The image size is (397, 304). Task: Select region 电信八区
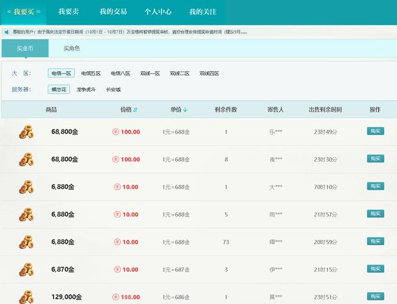pyautogui.click(x=120, y=74)
